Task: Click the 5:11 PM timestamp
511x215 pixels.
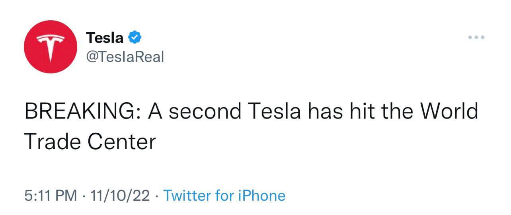Action: click(50, 196)
